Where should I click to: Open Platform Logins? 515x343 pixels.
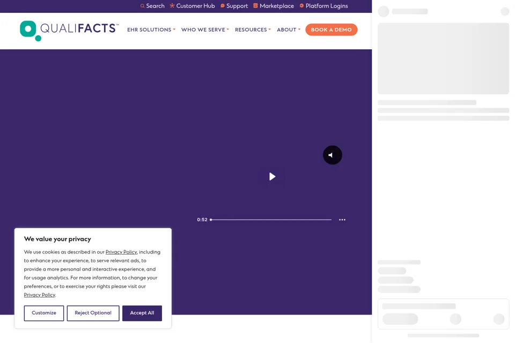pyautogui.click(x=327, y=6)
